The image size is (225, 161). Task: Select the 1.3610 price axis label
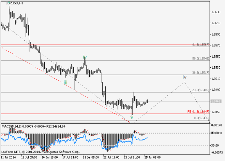tap(216, 23)
